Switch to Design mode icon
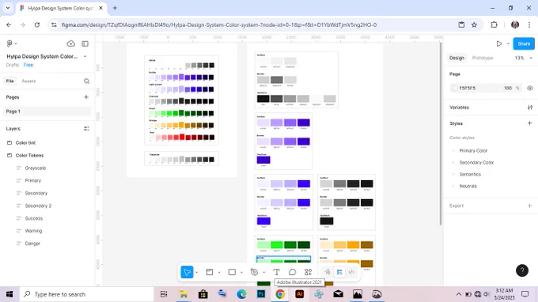This screenshot has width=538, height=302. click(339, 272)
